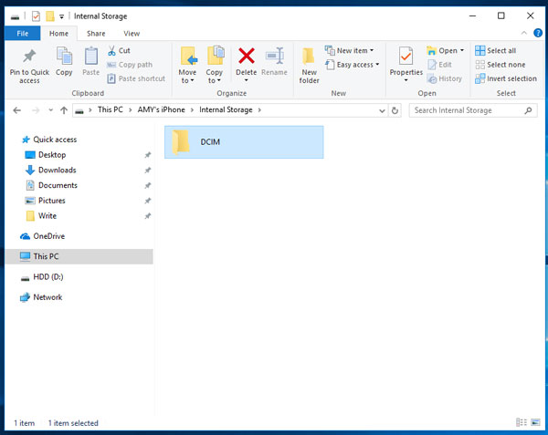The height and width of the screenshot is (435, 548).
Task: Expand the Properties dropdown arrow
Action: [x=406, y=80]
